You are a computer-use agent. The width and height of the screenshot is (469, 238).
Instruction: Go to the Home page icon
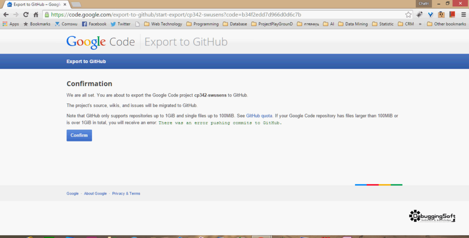pos(36,14)
